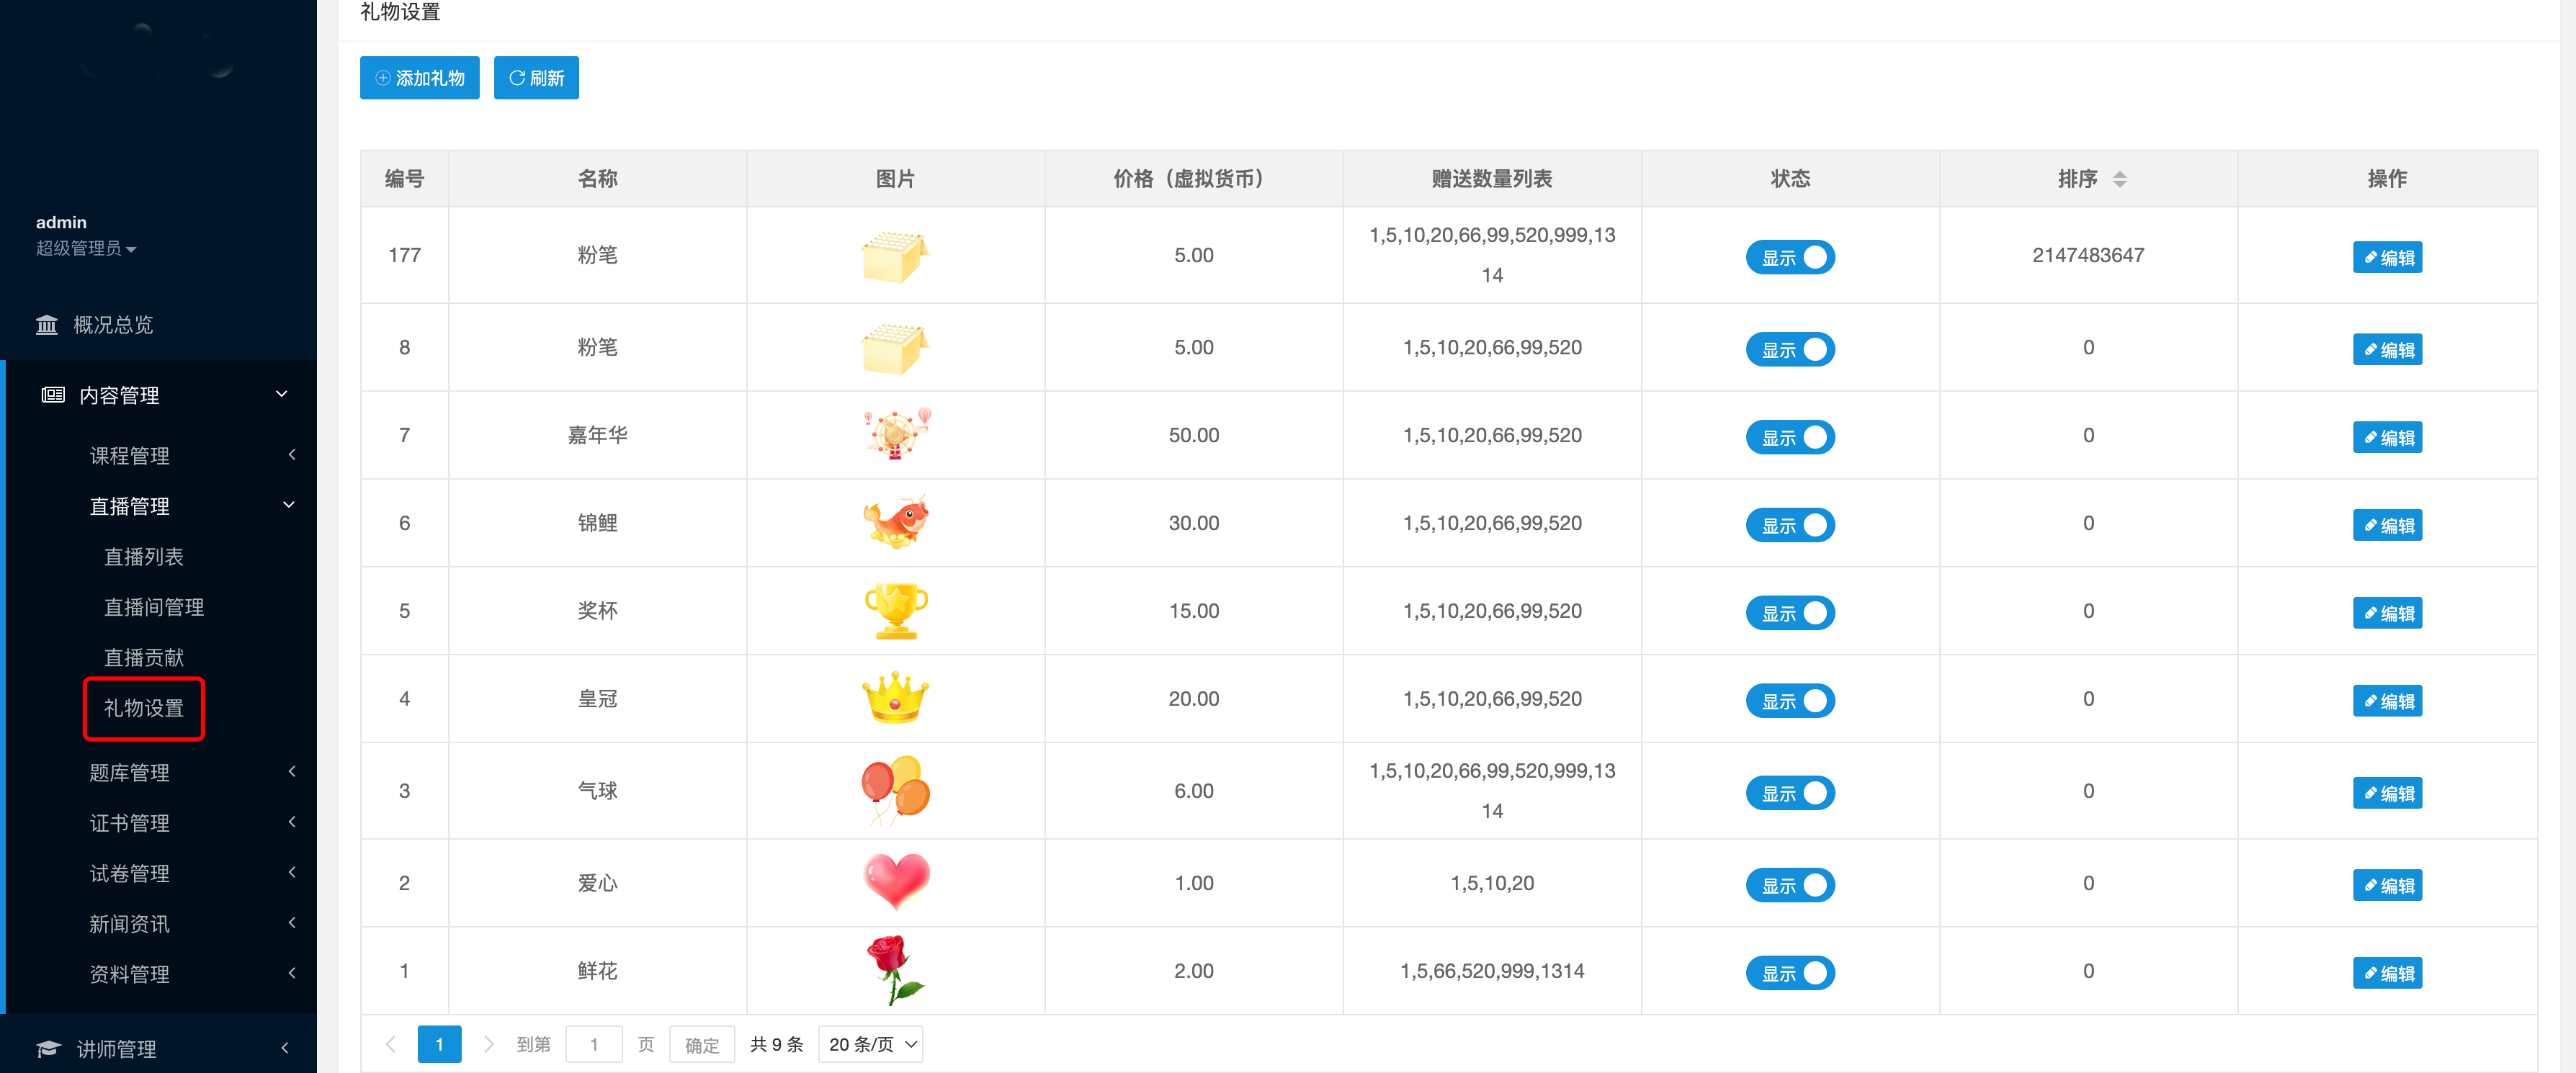Click the 确定 confirm page jump button
The height and width of the screenshot is (1073, 2576).
pyautogui.click(x=702, y=1044)
